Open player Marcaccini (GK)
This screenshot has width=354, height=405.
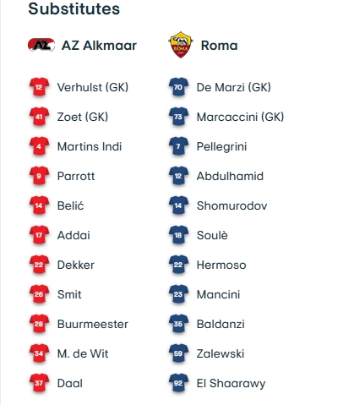pyautogui.click(x=240, y=117)
